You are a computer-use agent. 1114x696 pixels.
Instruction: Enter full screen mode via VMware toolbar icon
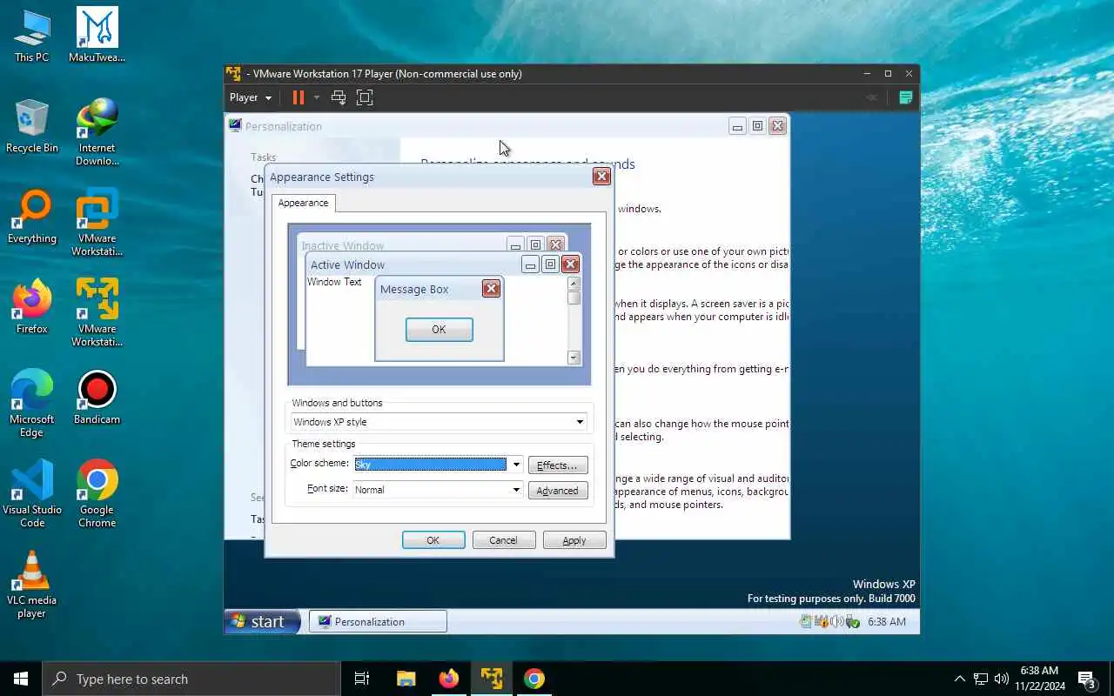click(365, 97)
